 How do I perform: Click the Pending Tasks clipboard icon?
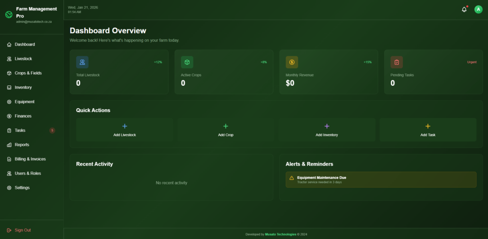pyautogui.click(x=397, y=62)
